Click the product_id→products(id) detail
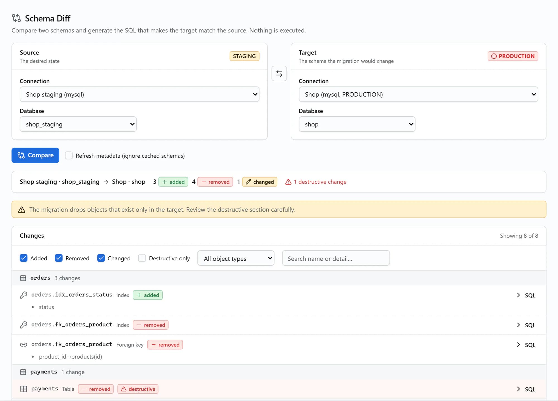 (71, 357)
